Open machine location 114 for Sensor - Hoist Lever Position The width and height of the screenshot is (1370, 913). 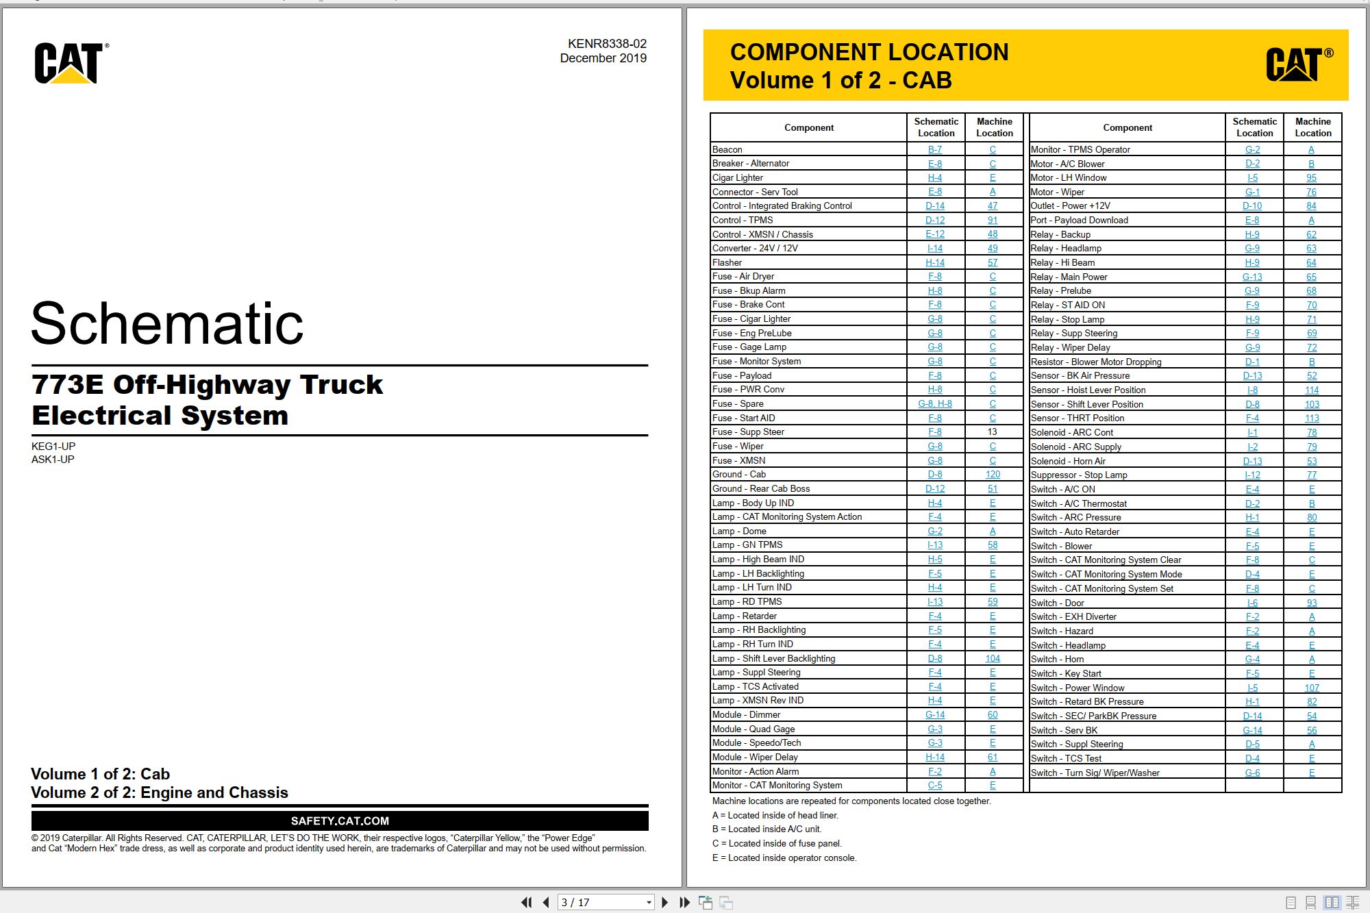coord(1311,390)
